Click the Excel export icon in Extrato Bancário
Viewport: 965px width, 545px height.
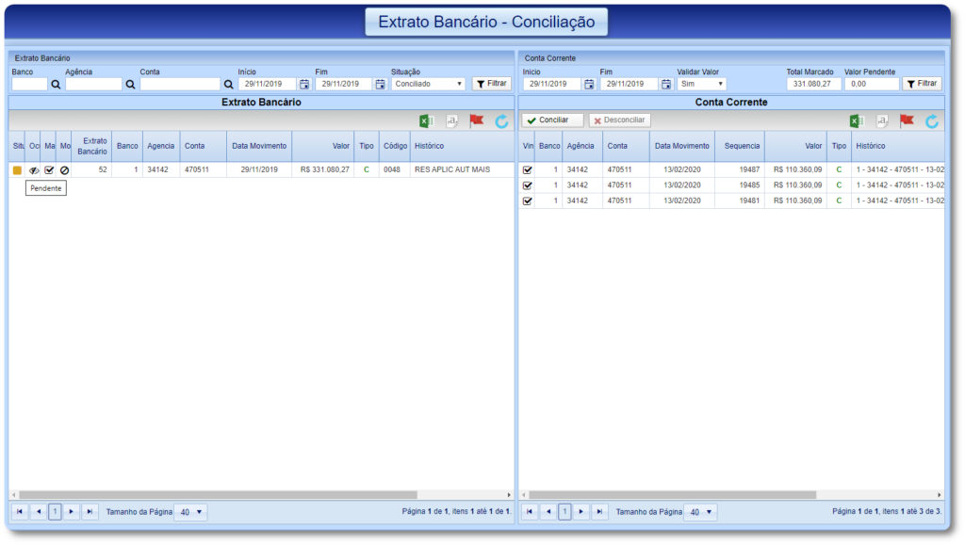click(426, 120)
